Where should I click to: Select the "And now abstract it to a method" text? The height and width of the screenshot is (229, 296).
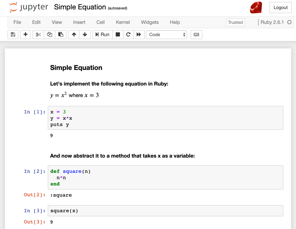[122, 156]
